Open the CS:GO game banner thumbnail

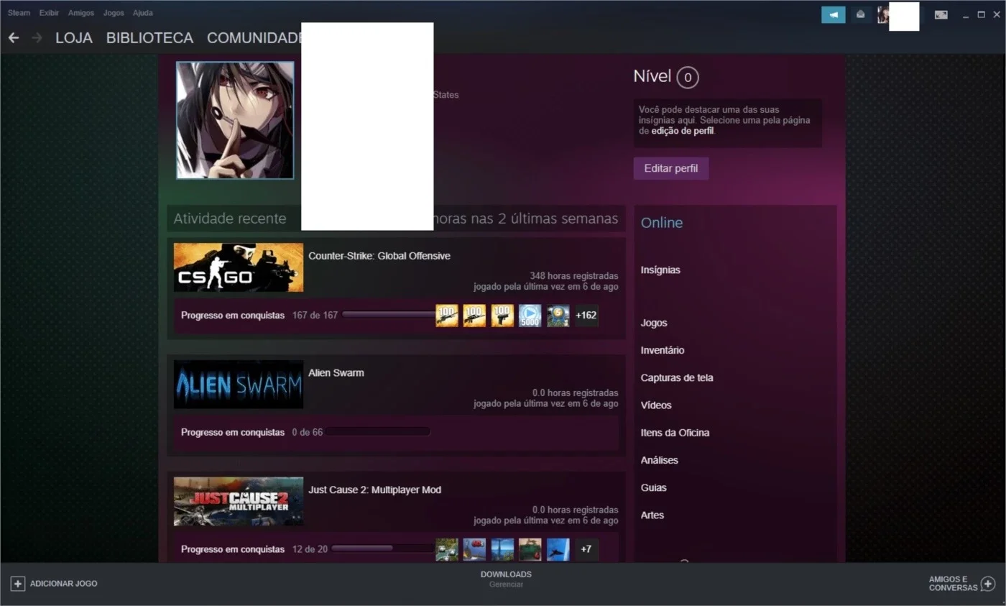[x=239, y=267]
